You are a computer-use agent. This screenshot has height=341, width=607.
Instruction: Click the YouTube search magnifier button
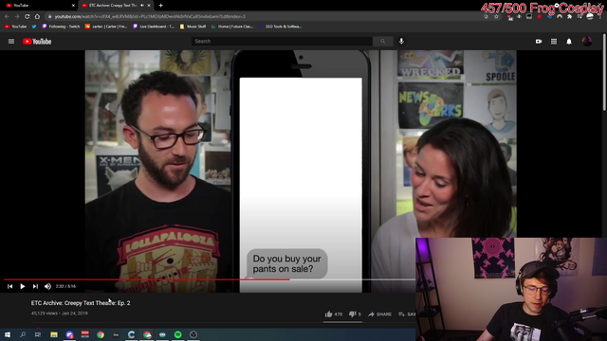coord(383,42)
